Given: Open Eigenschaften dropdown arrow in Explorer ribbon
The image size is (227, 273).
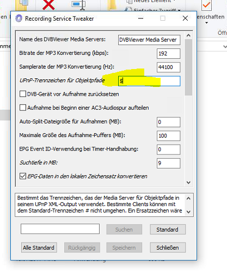Looking at the screenshot, I should (206, 23).
